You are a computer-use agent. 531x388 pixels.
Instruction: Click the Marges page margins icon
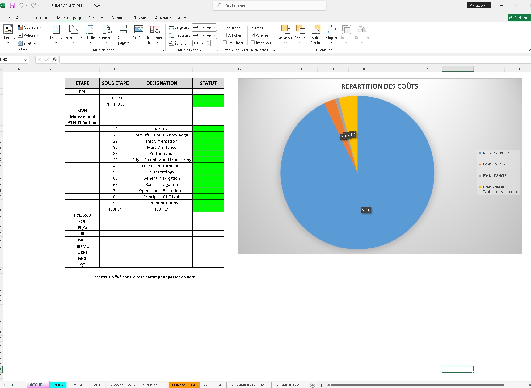tap(56, 30)
